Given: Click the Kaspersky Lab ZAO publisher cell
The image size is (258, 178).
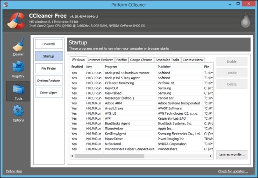Looking at the screenshot, I should coord(172,118).
